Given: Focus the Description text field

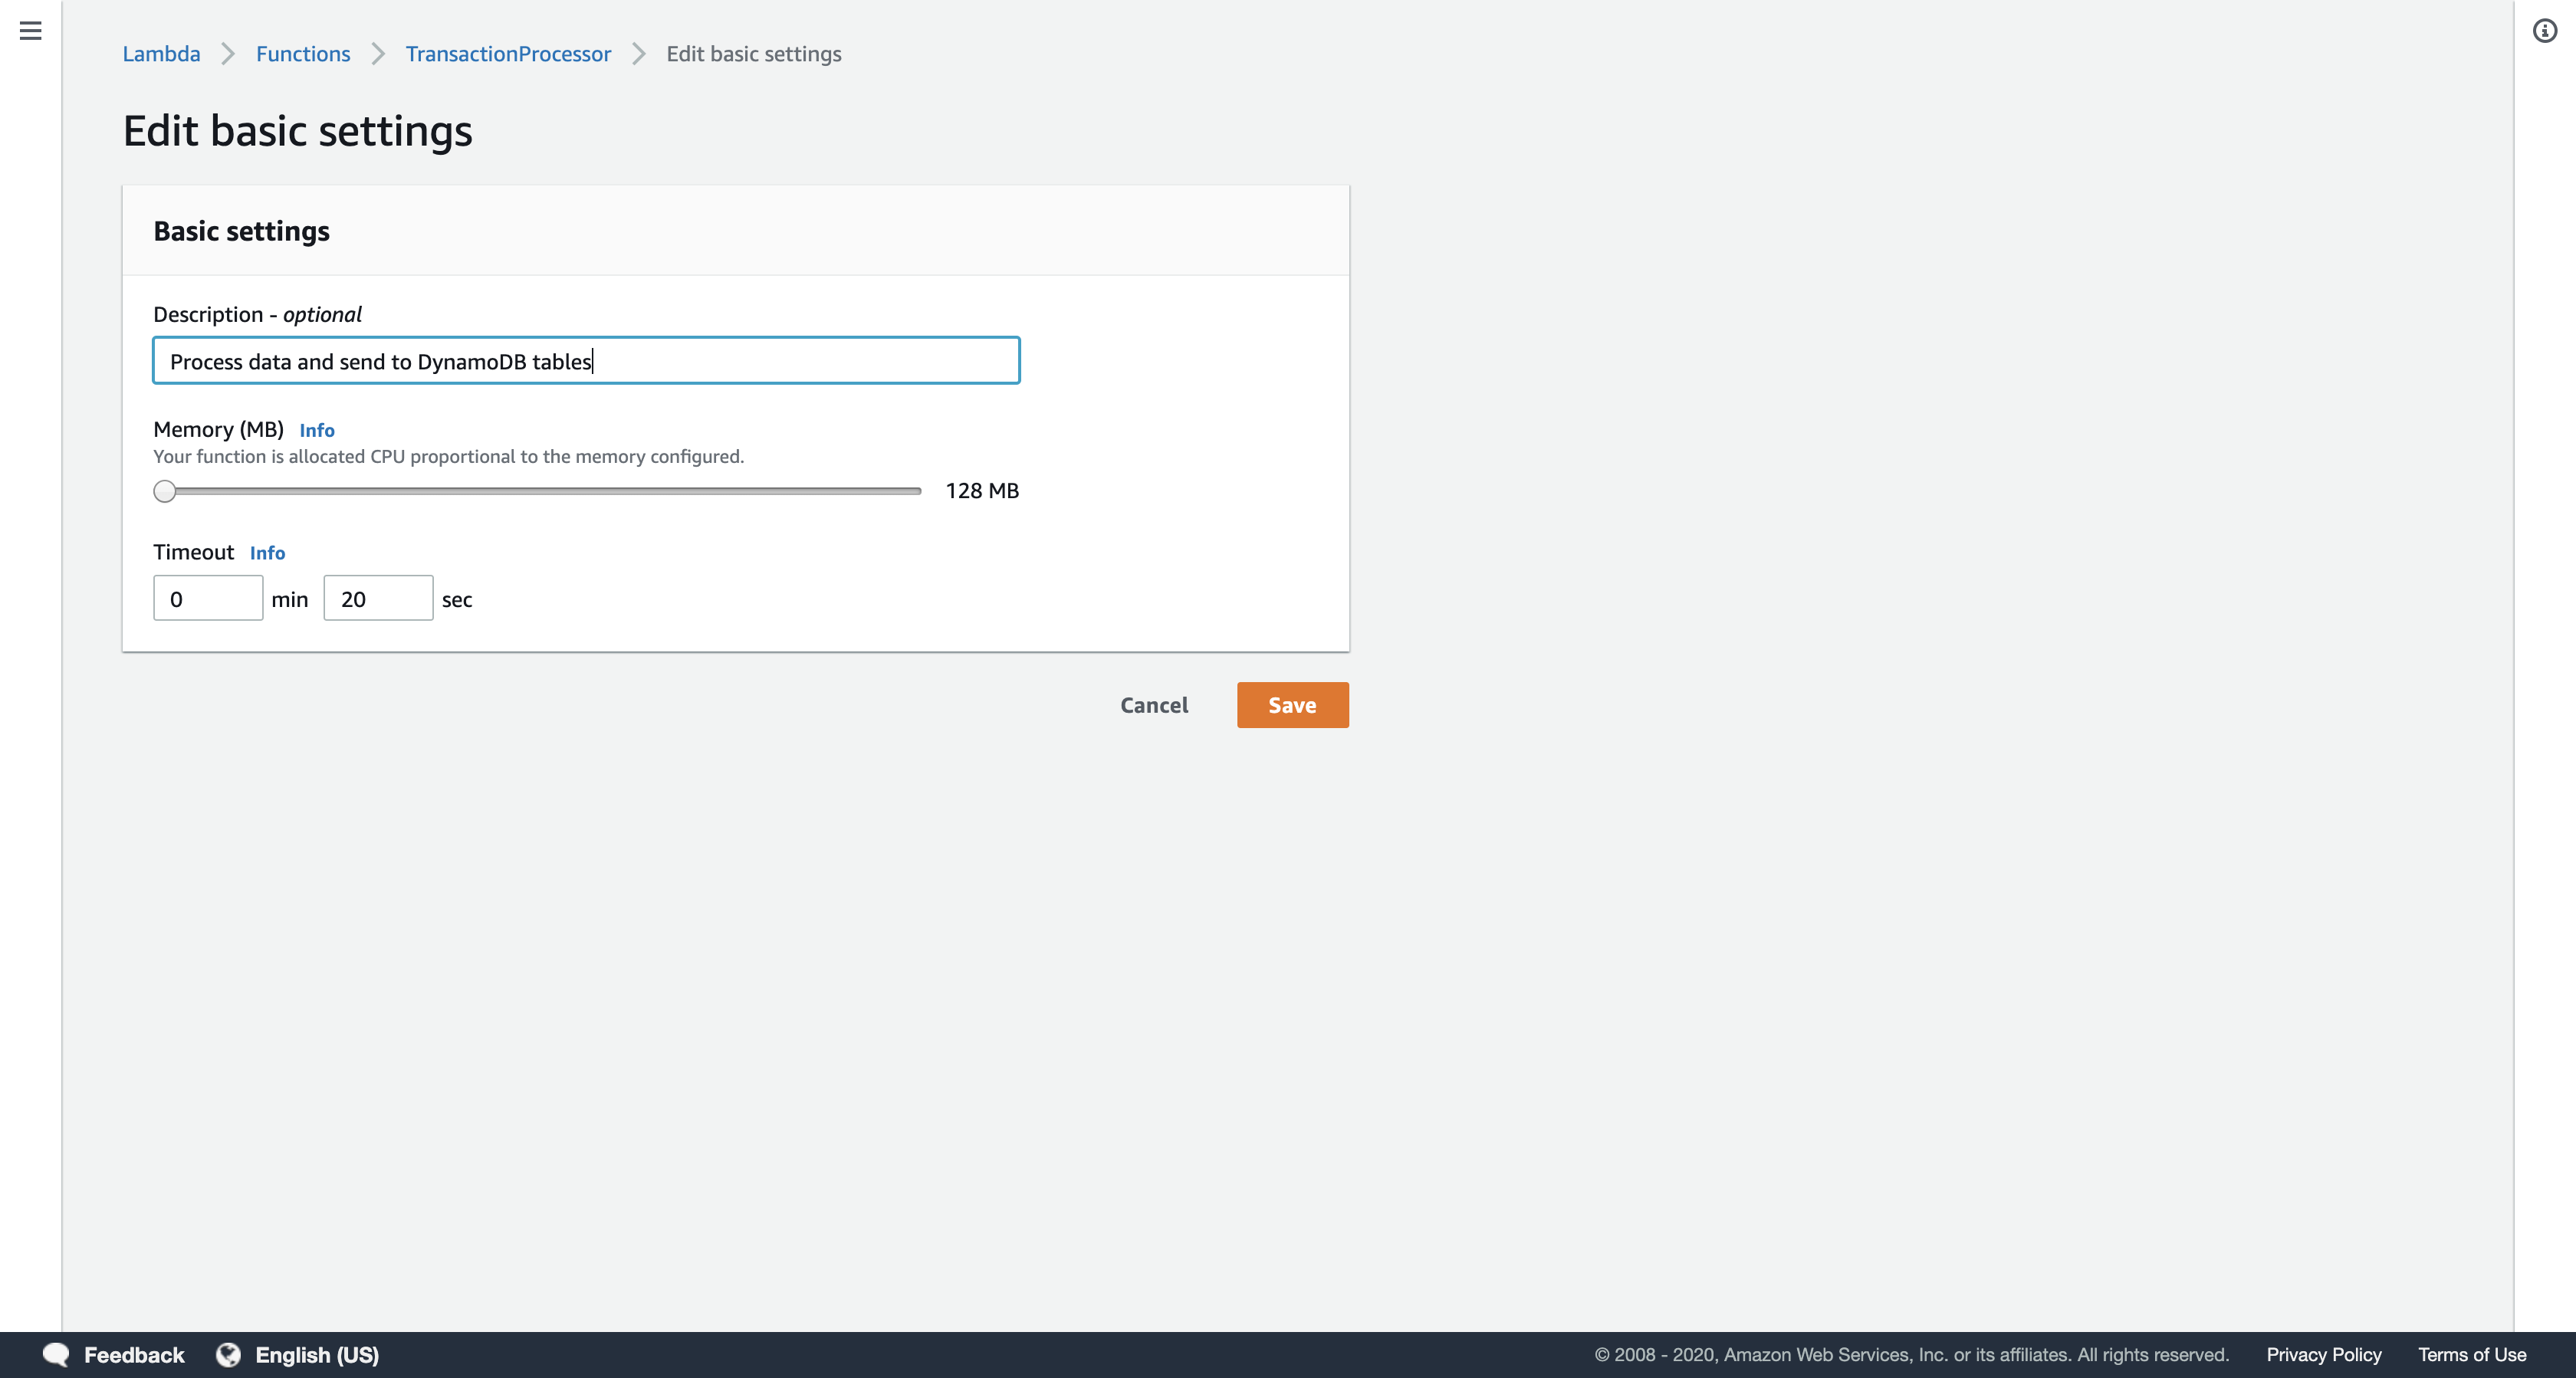Looking at the screenshot, I should [586, 361].
